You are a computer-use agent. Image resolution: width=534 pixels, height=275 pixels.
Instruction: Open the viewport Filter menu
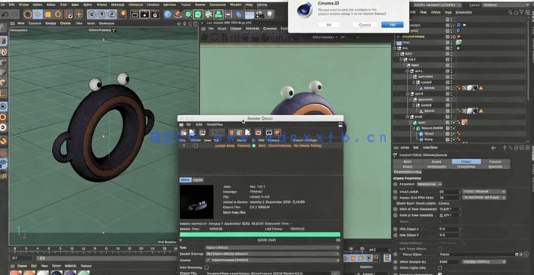pyautogui.click(x=79, y=23)
